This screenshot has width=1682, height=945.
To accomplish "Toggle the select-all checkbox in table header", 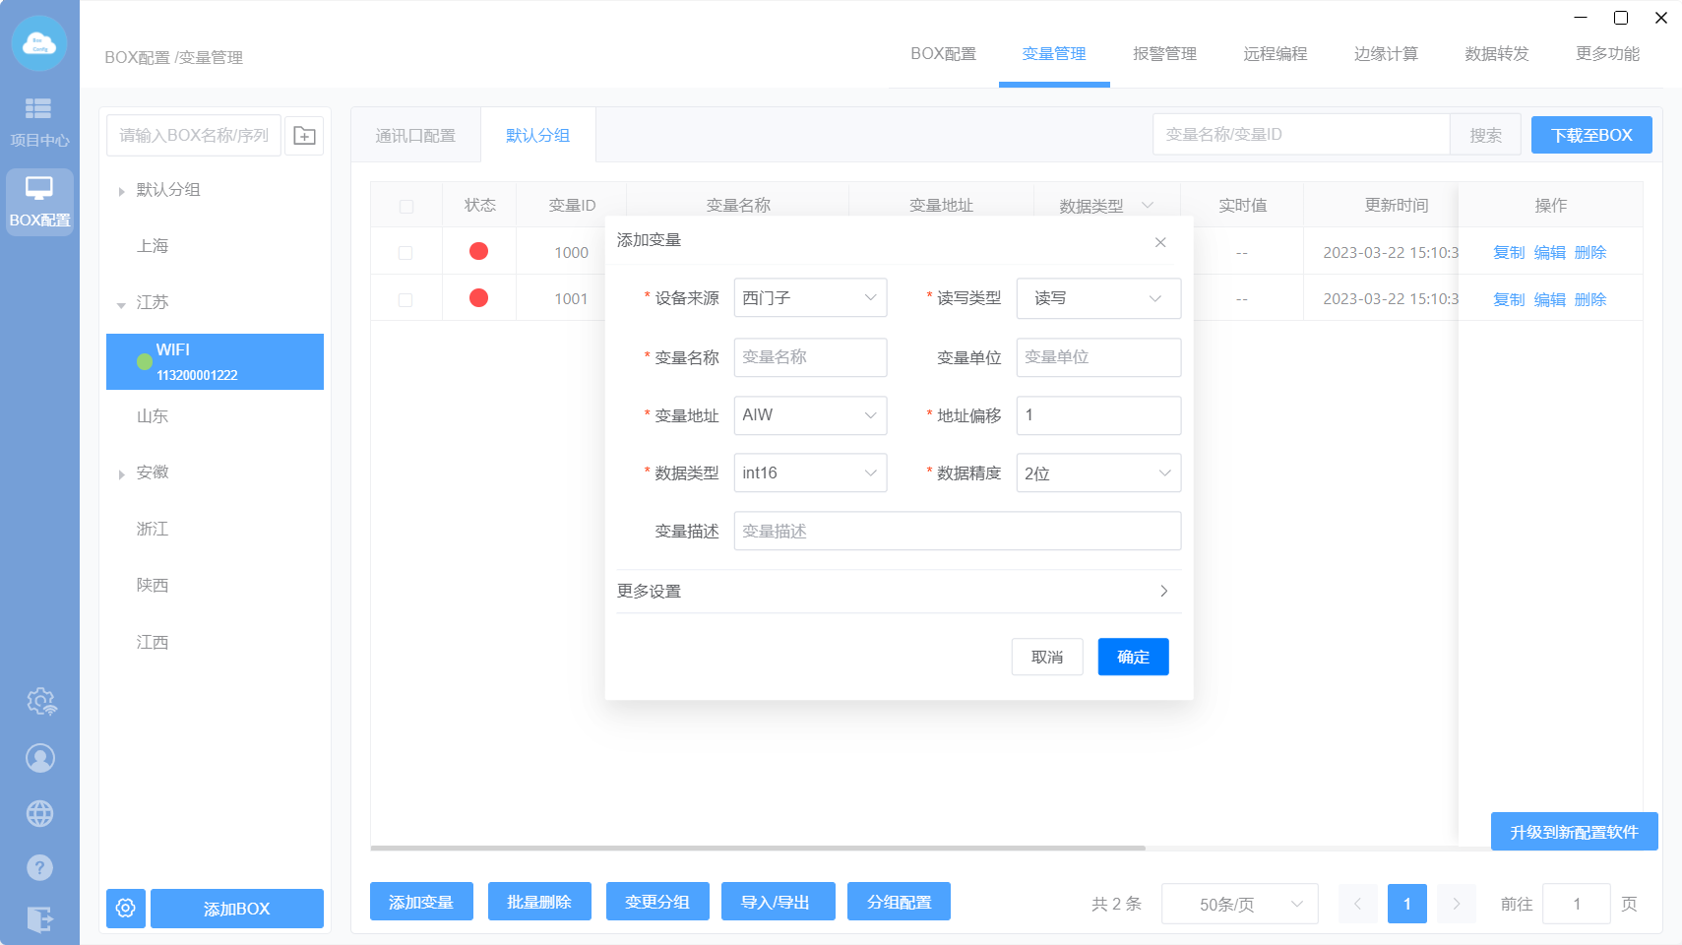I will (x=406, y=207).
